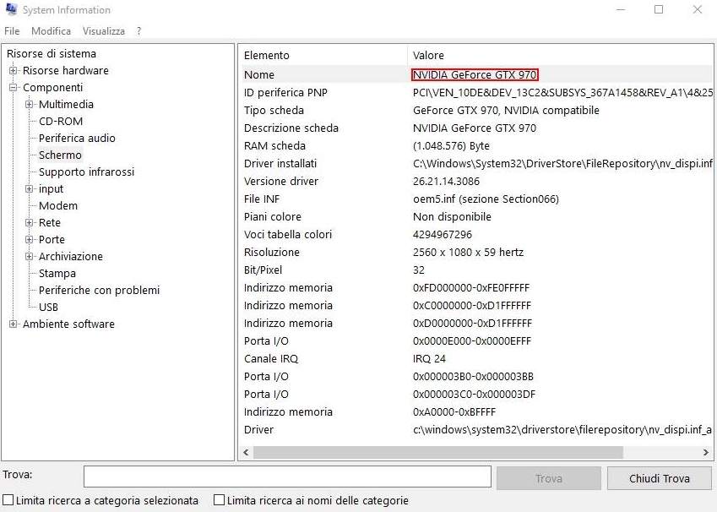Select the Piani colore row
Screen dimensions: 717x512
pyautogui.click(x=476, y=217)
